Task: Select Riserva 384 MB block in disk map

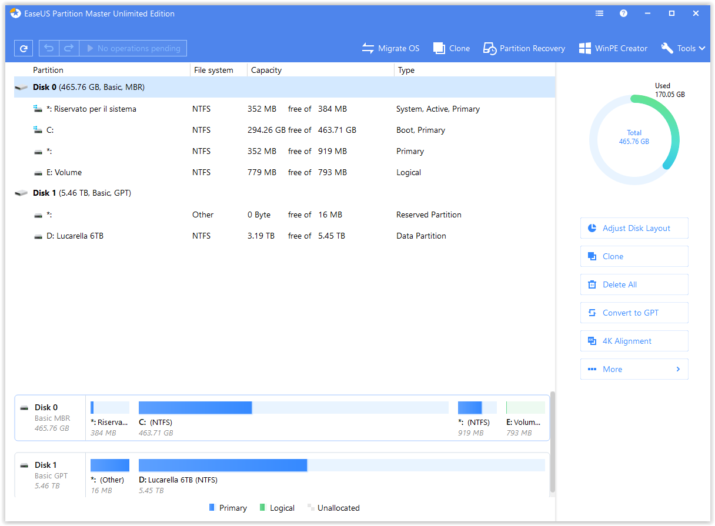Action: 109,418
